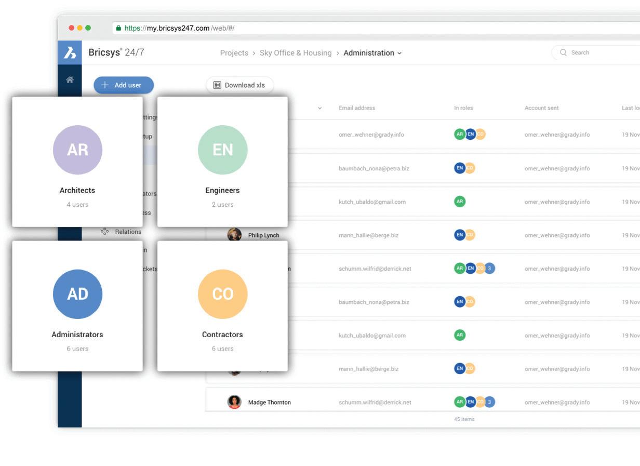Click the Account sent column header
The image size is (640, 466).
[x=542, y=108]
